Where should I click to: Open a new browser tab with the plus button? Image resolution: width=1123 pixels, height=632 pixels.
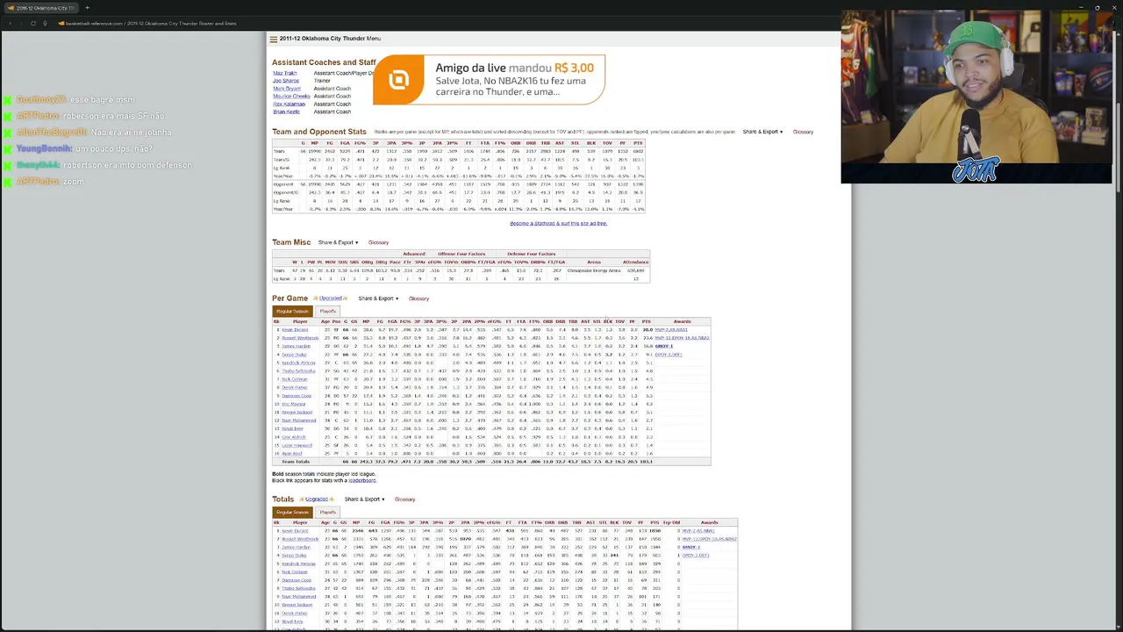(87, 8)
